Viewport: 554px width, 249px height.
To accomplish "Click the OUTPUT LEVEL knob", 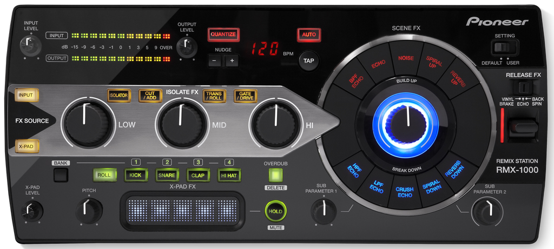I will click(x=187, y=48).
